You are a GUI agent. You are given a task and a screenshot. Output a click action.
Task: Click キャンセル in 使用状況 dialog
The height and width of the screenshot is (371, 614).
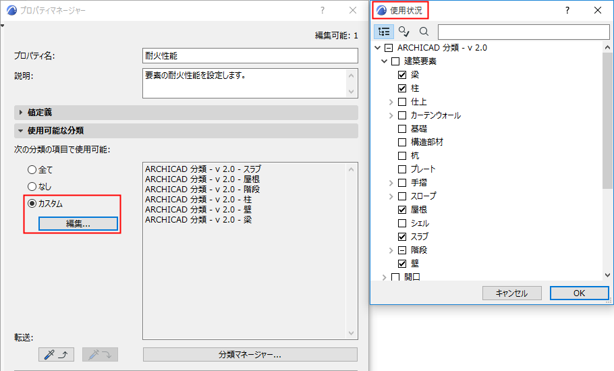click(x=512, y=293)
